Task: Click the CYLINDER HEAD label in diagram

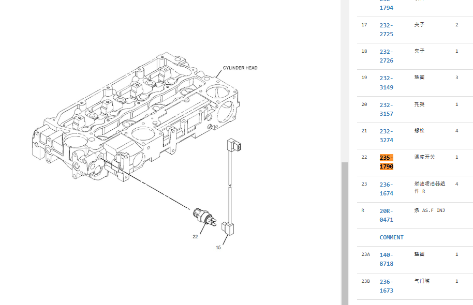Action: [240, 68]
